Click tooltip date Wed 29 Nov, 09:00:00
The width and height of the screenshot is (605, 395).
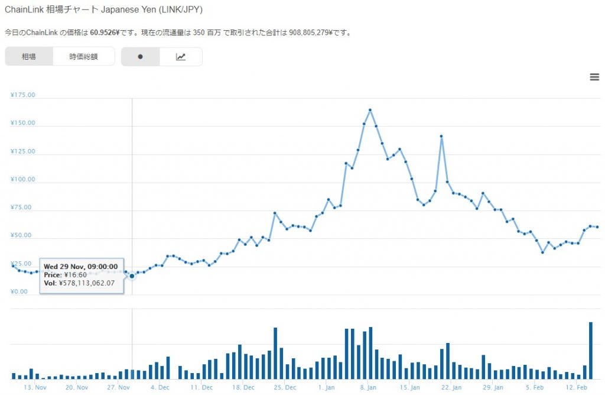coord(80,267)
